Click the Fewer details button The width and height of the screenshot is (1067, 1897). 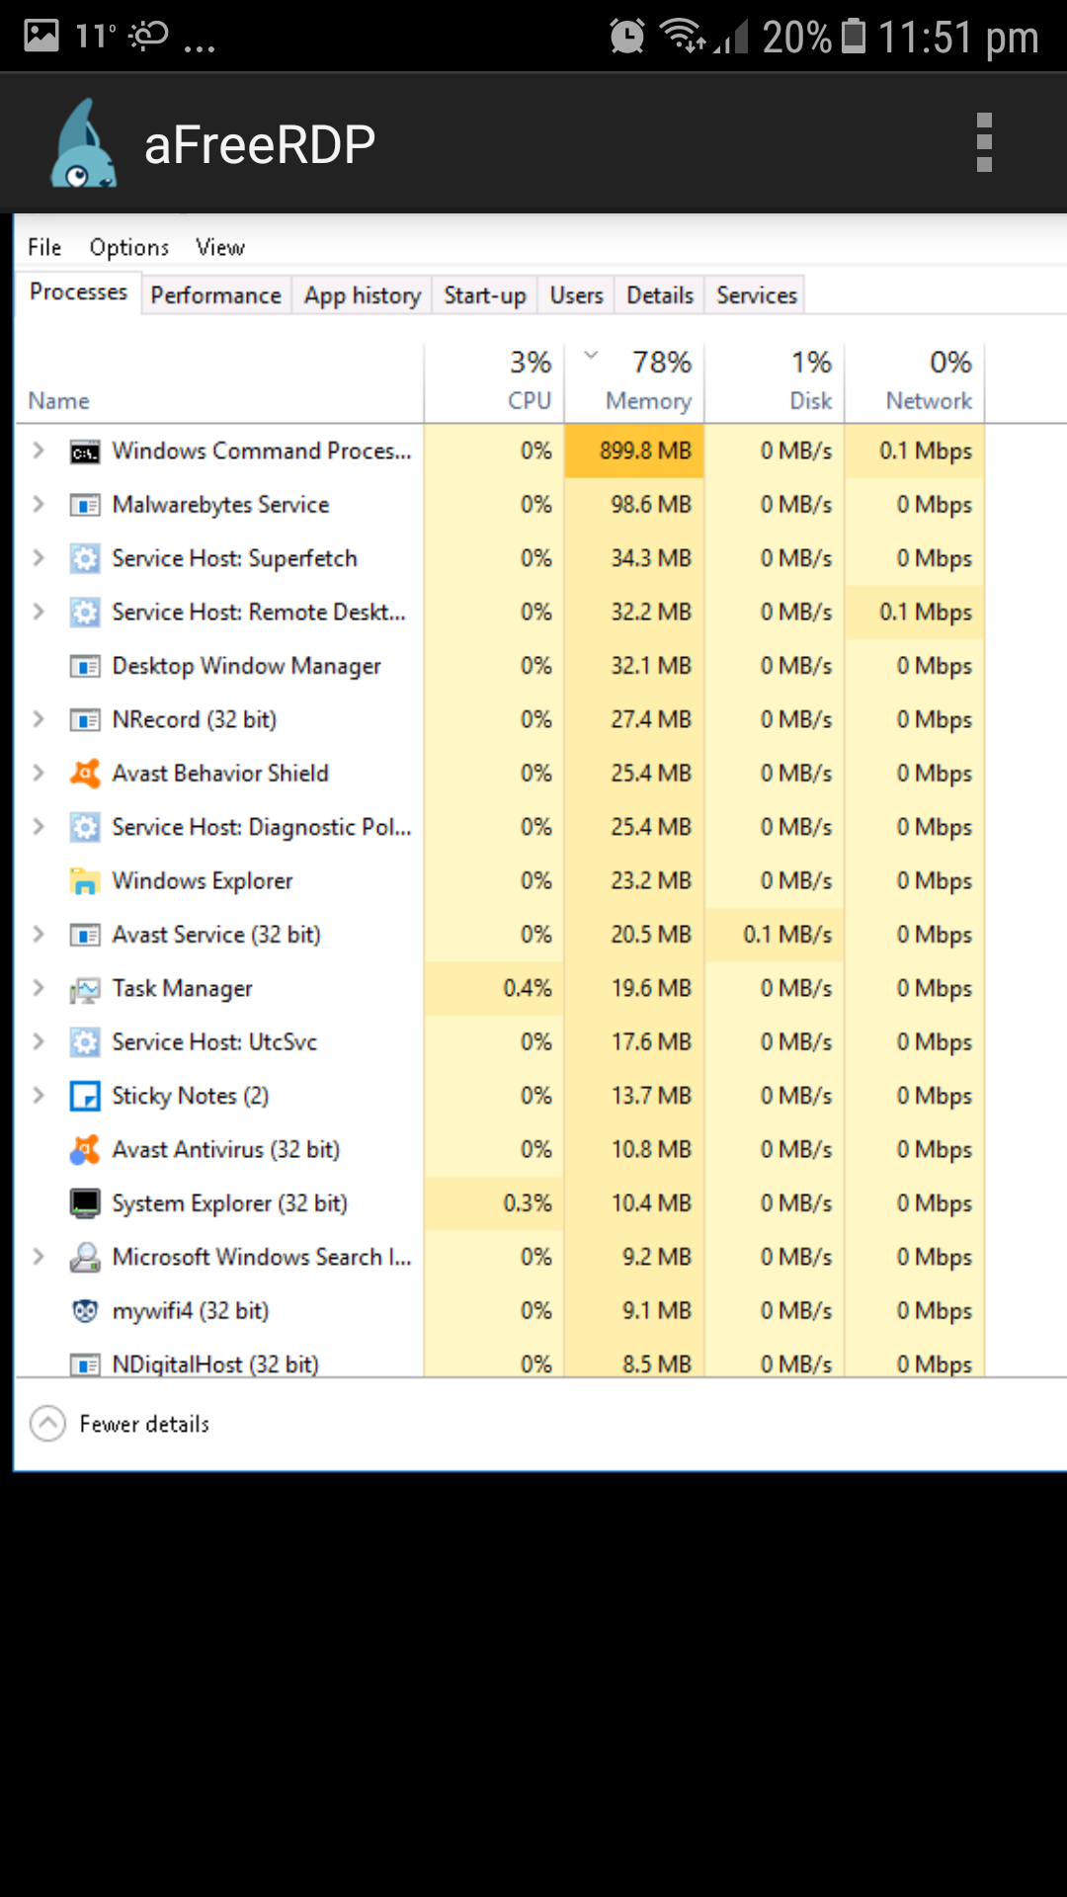click(119, 1423)
